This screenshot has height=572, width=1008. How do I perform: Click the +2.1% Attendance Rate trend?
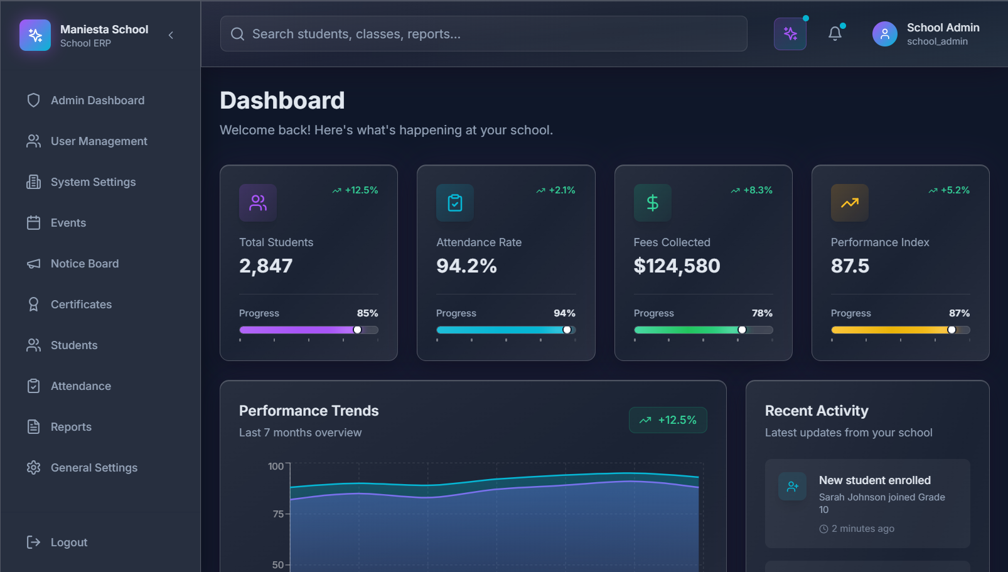point(556,190)
